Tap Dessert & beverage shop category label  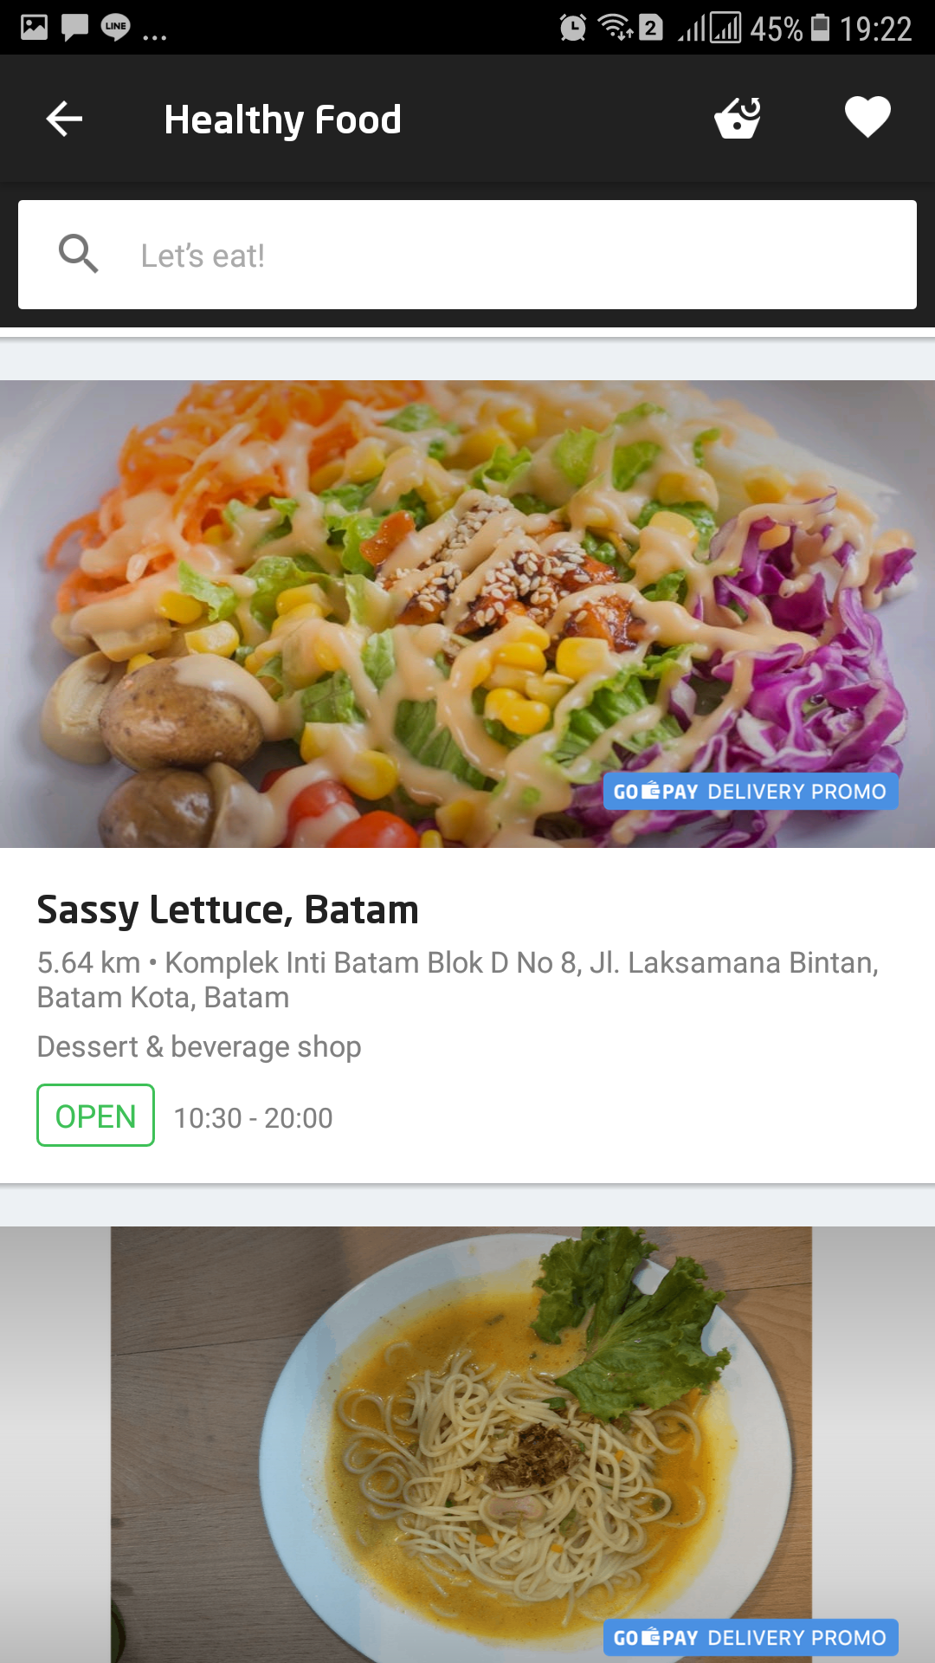pos(199,1046)
